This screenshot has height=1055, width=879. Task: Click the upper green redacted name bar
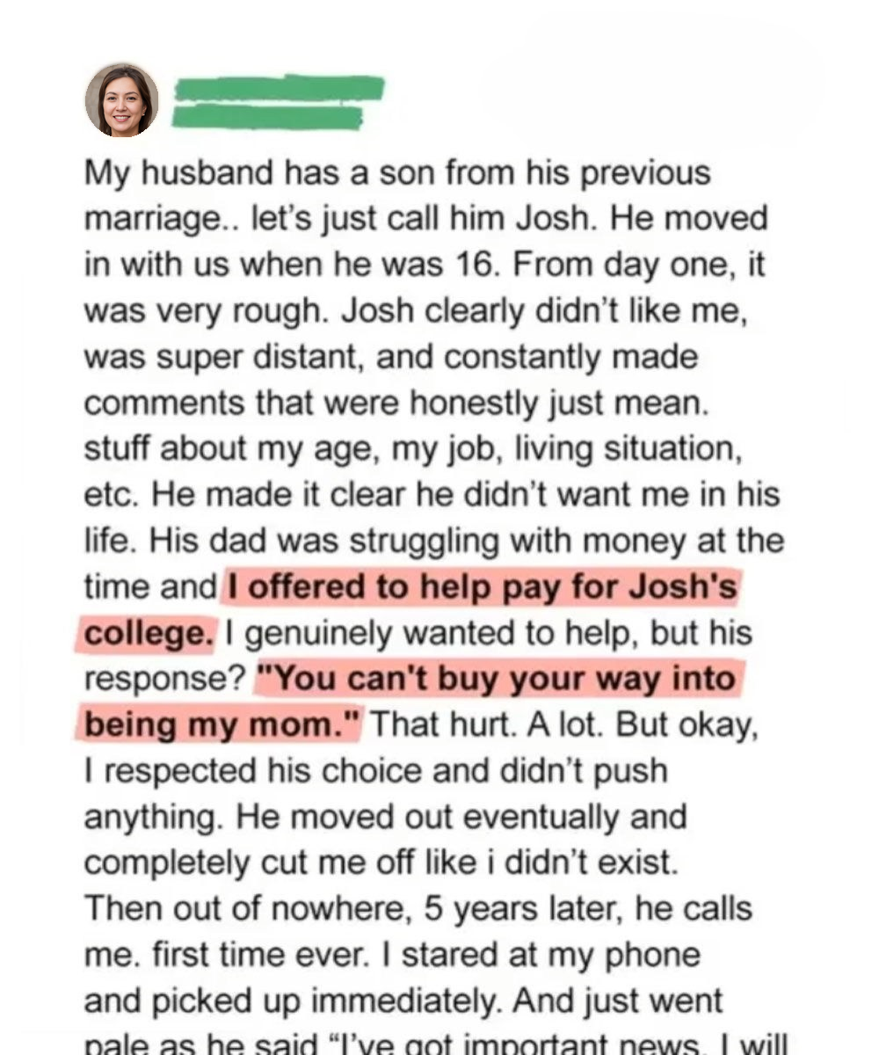(x=280, y=88)
